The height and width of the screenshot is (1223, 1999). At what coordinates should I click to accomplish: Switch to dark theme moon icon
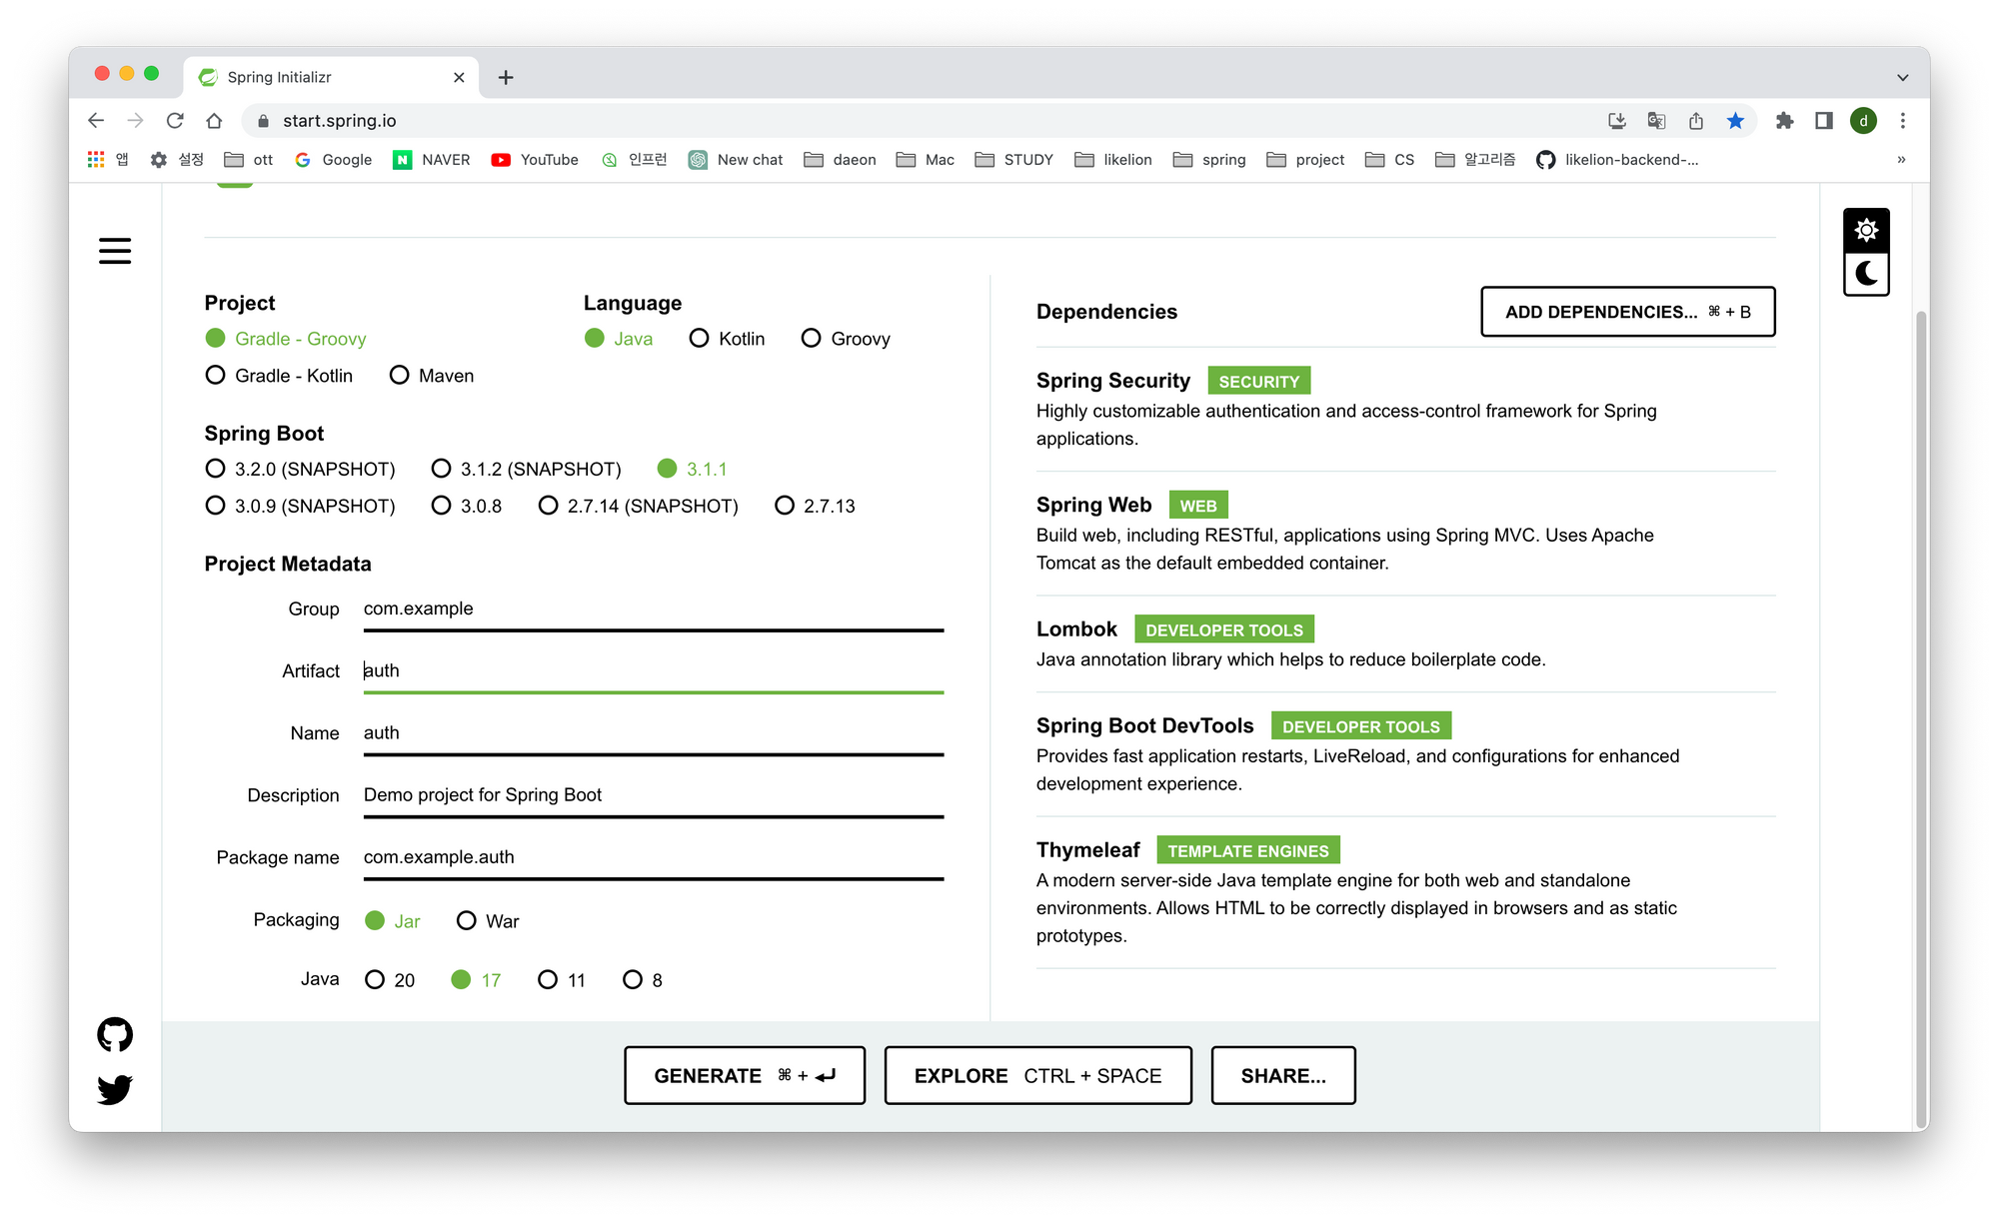pos(1866,273)
